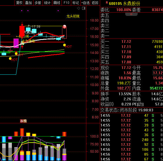Click the red ball marker on the latest candle
Screen dimensions: 163x161
coord(64,26)
